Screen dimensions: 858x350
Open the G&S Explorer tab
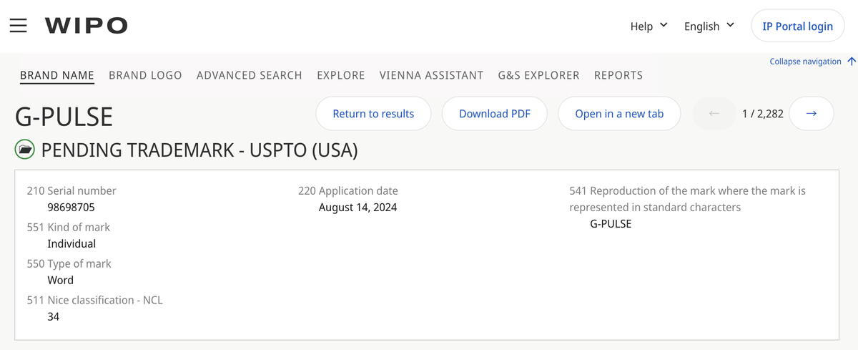click(x=538, y=75)
